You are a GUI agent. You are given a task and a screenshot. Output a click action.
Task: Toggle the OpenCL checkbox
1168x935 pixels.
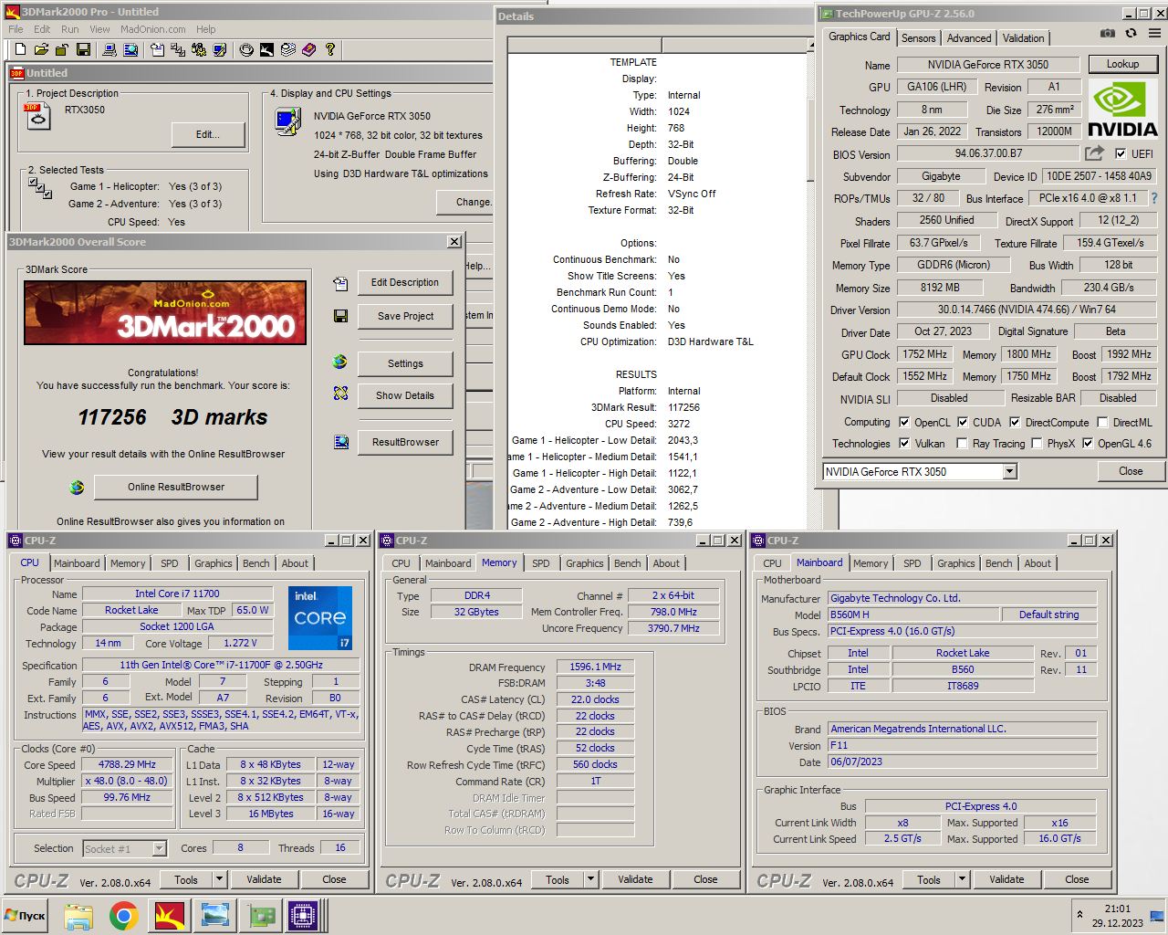click(x=904, y=422)
